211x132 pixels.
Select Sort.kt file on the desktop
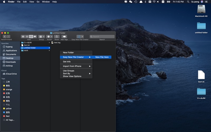tap(201, 75)
